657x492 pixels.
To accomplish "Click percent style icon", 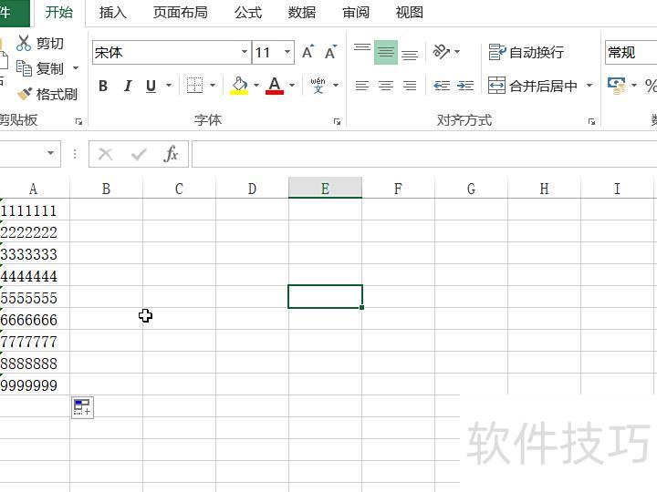I will pyautogui.click(x=651, y=86).
